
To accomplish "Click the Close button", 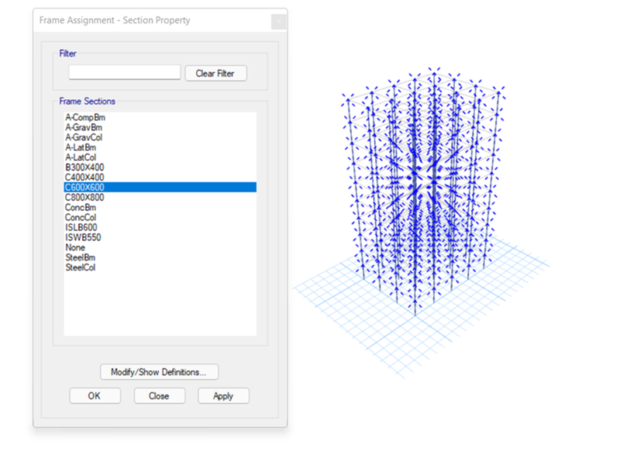I will [x=160, y=395].
